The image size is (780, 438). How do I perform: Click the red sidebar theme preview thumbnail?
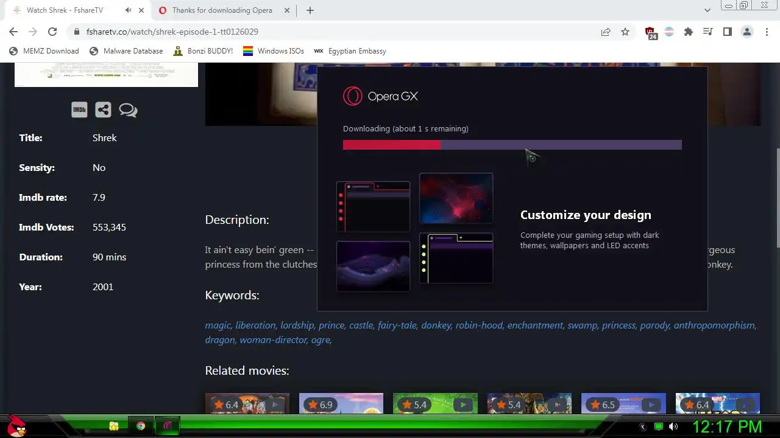(374, 206)
